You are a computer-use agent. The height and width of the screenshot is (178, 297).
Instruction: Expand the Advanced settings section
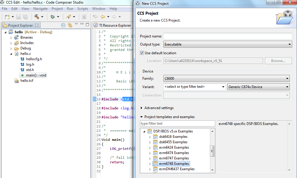[x=141, y=108]
